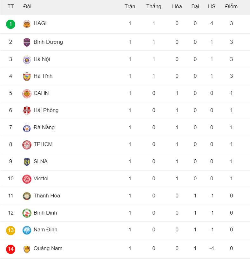This screenshot has width=250, height=259.
Task: Click the CAHN club emblem
Action: pyautogui.click(x=27, y=93)
